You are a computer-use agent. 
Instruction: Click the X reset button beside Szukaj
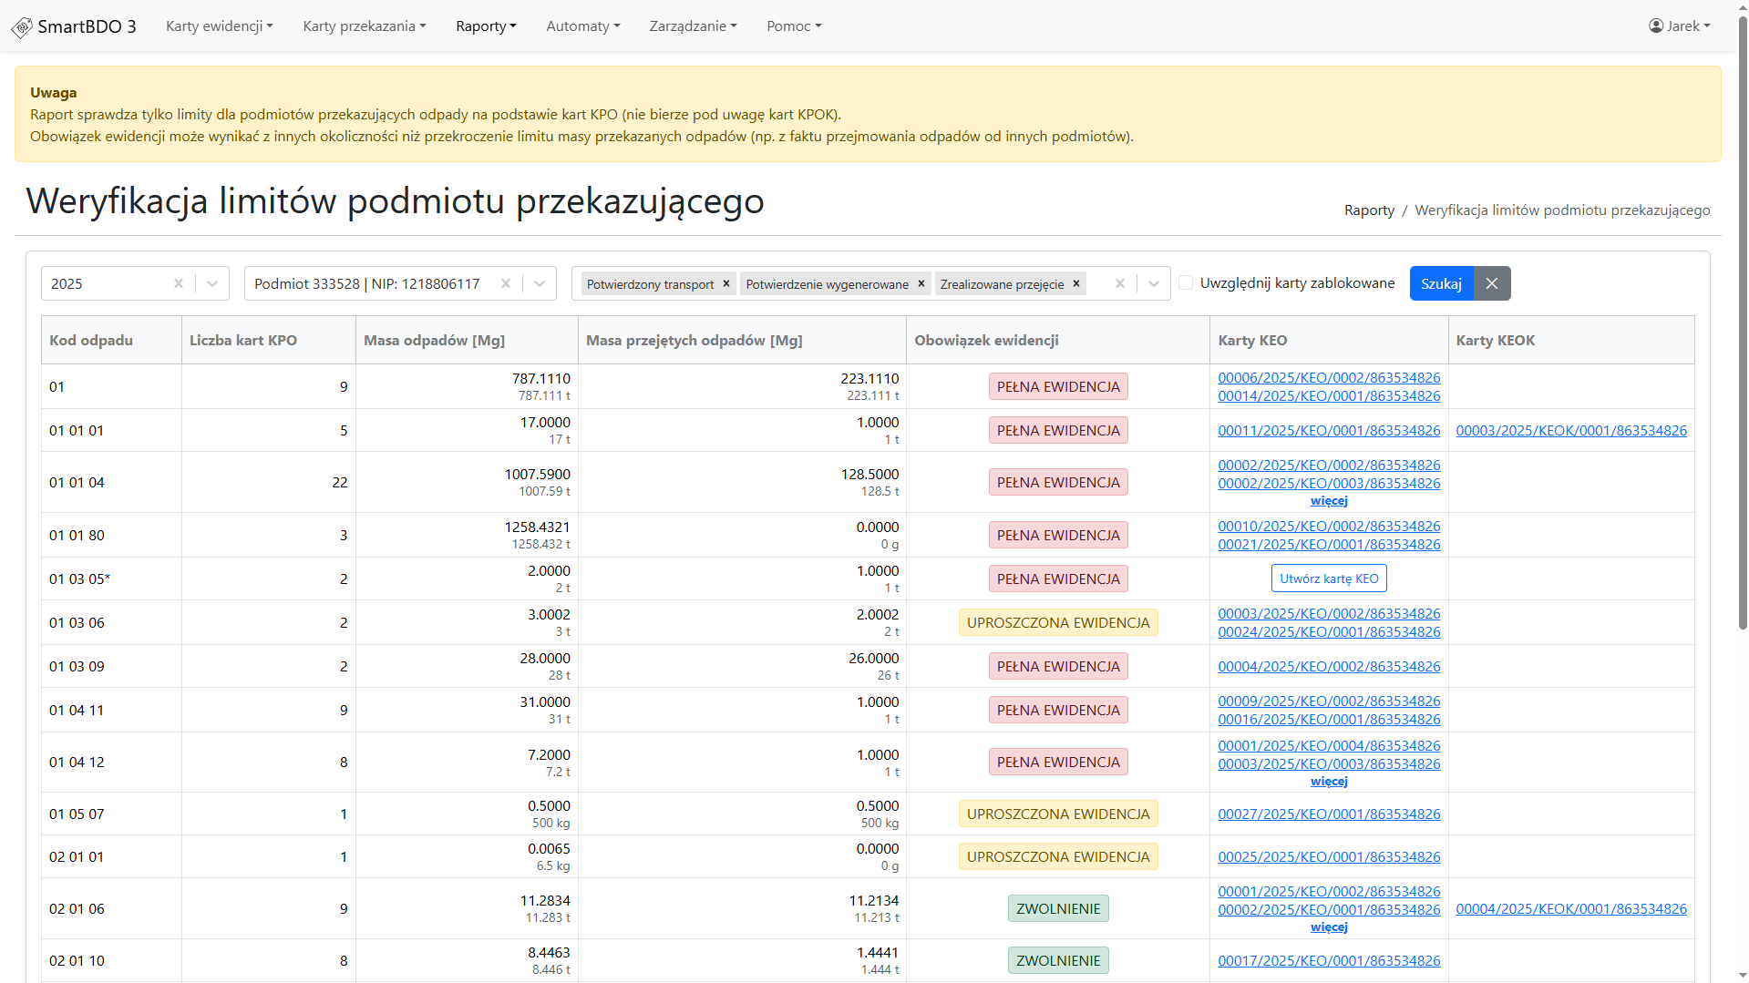point(1492,283)
